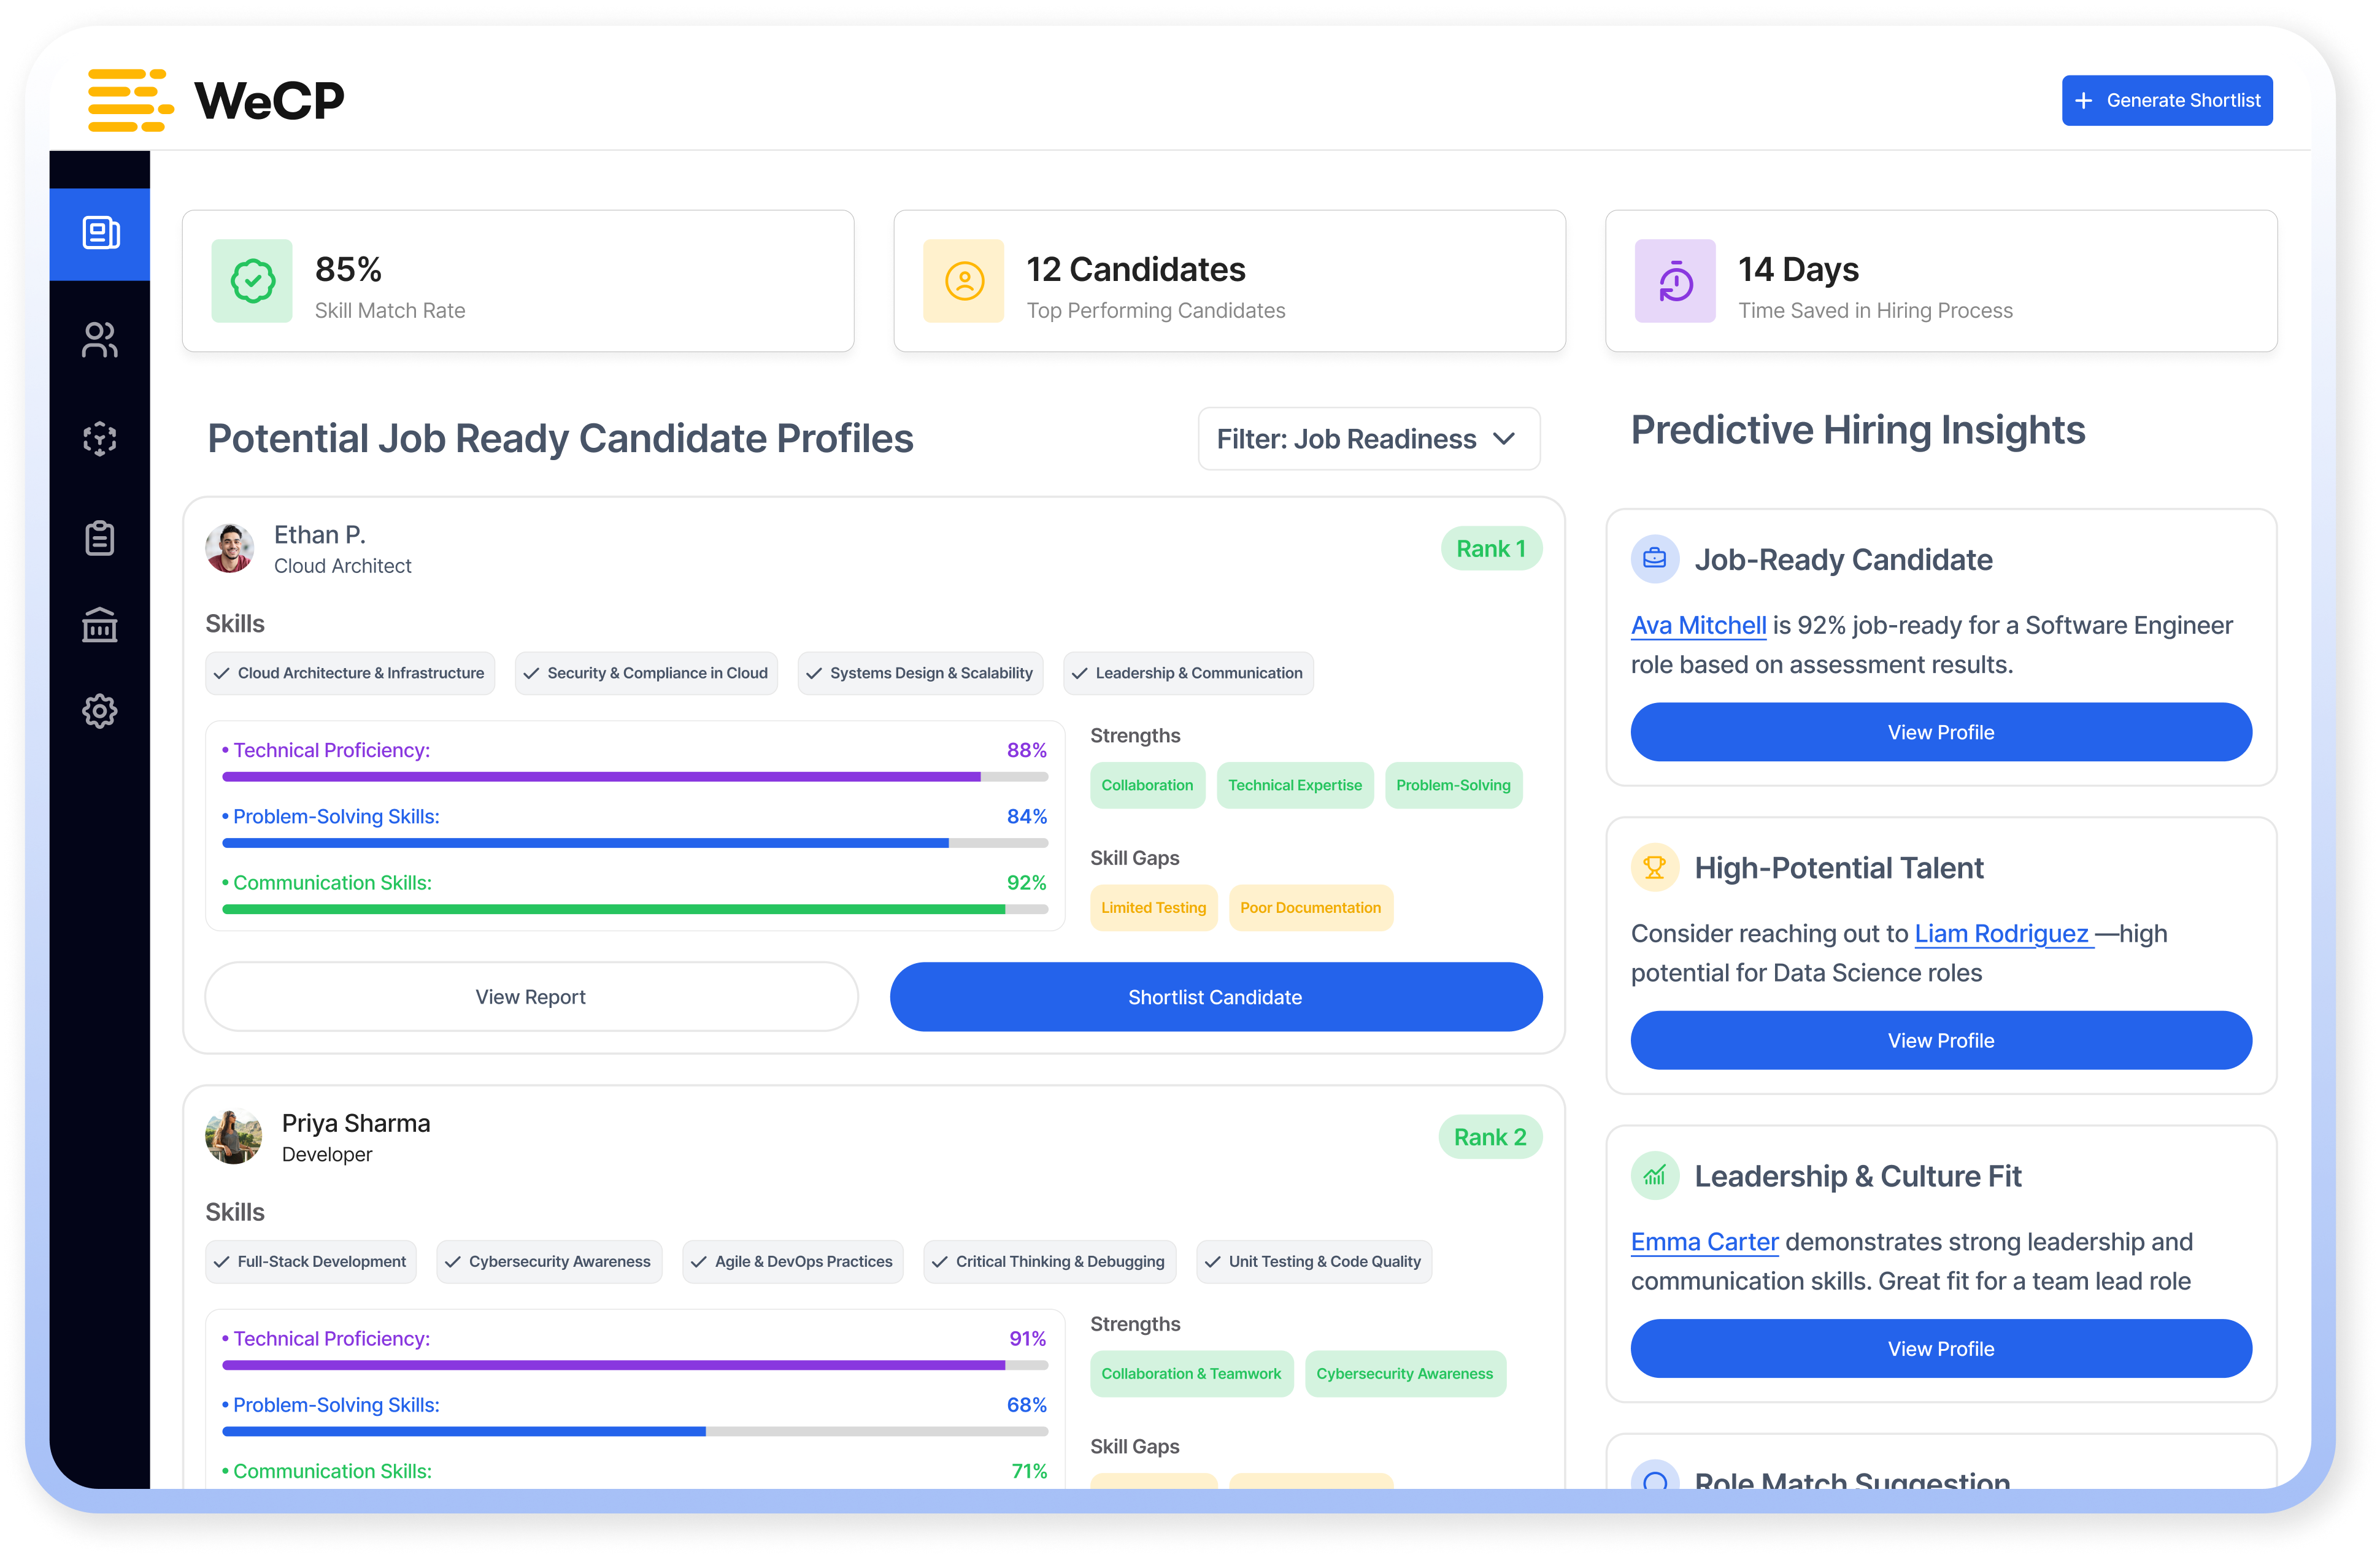Image resolution: width=2380 pixels, height=1557 pixels.
Task: Toggle the Leadership & Communication skill chip
Action: click(1189, 673)
